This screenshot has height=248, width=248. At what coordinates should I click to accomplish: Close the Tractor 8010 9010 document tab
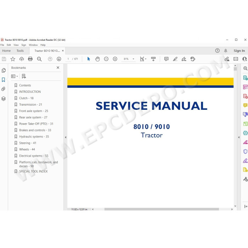tap(63, 51)
